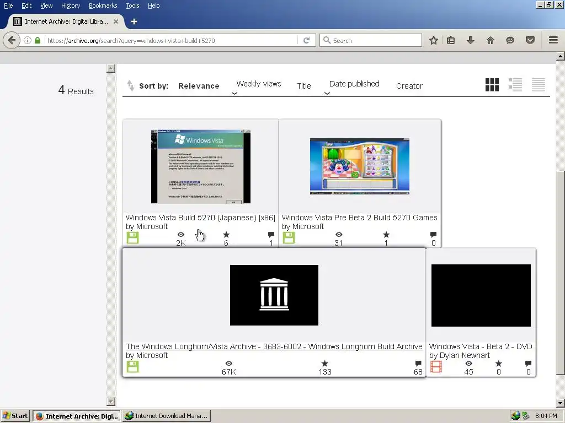Click the 8:04 PM taskbar clock
565x423 pixels.
tap(546, 416)
